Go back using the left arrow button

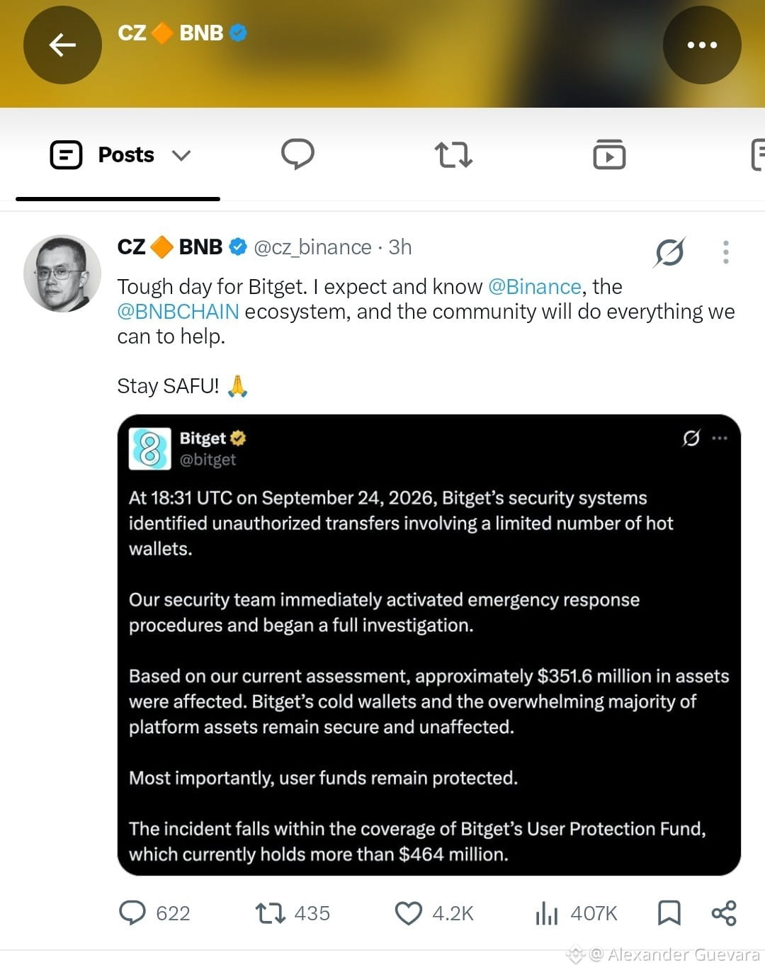pyautogui.click(x=62, y=45)
